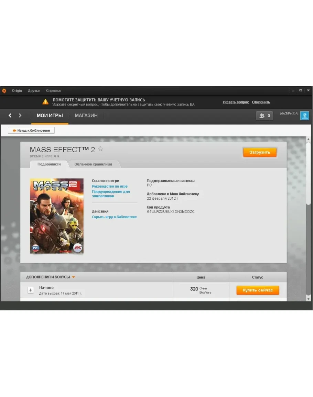Open the Руководство по игре link
This screenshot has height=397, width=313.
[109, 186]
